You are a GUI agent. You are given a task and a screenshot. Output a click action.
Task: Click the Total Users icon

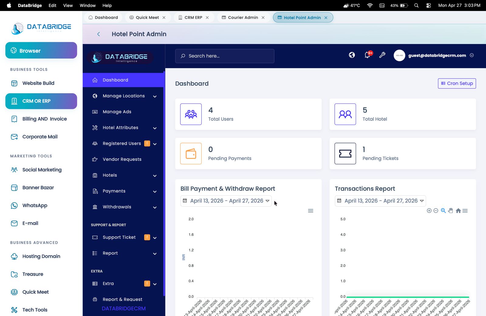click(x=191, y=114)
